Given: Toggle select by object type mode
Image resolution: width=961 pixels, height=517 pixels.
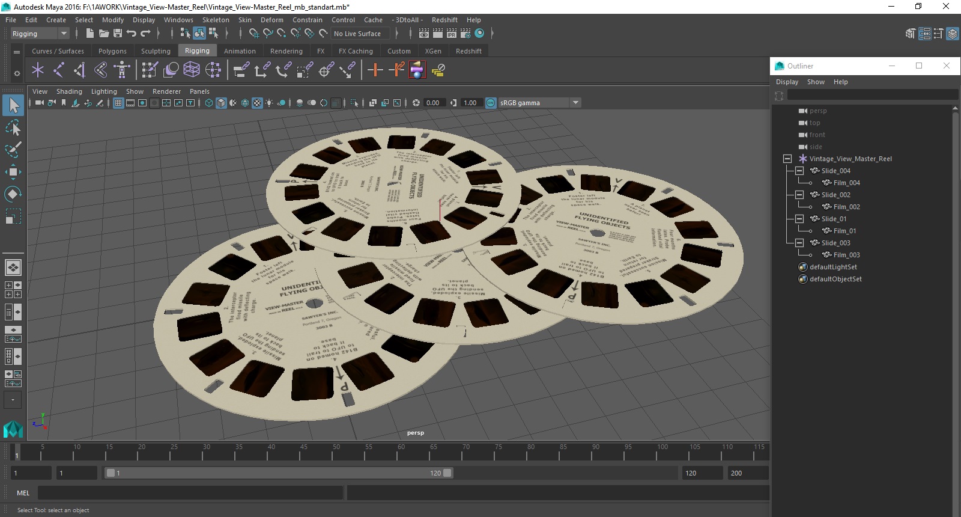Looking at the screenshot, I should click(199, 34).
